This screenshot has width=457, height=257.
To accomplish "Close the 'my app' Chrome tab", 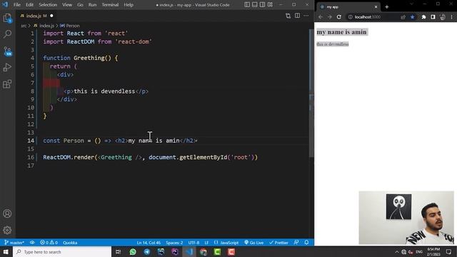I will click(376, 6).
